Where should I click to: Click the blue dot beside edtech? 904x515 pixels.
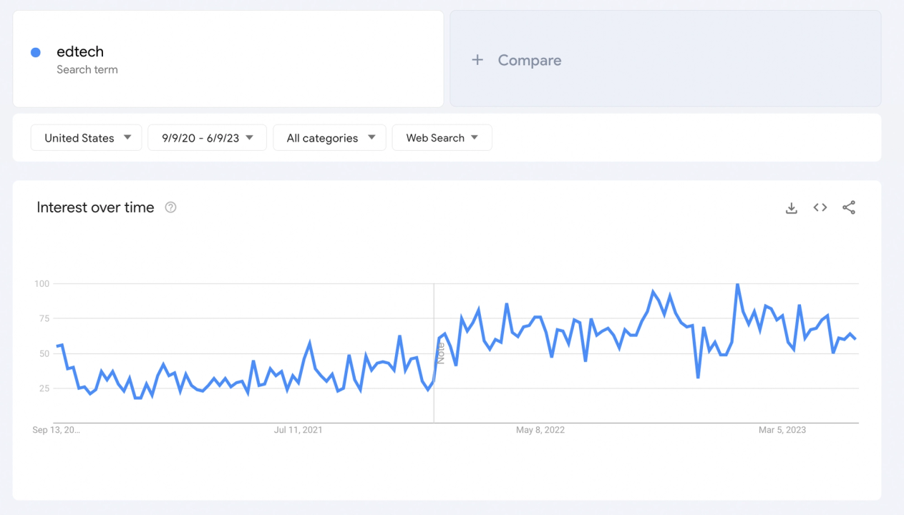[x=36, y=52]
